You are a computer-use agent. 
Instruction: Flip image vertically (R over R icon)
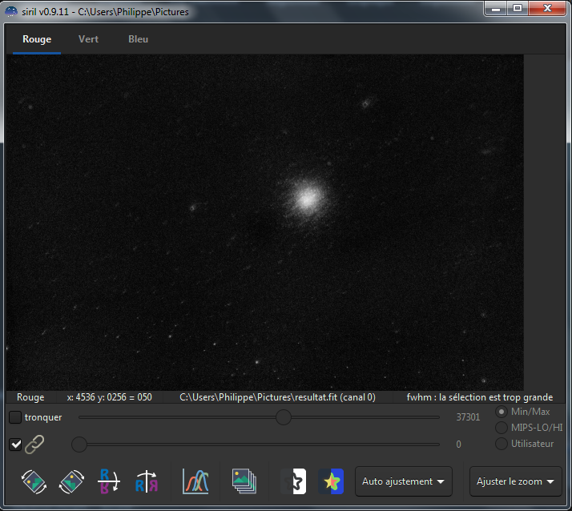coord(109,481)
